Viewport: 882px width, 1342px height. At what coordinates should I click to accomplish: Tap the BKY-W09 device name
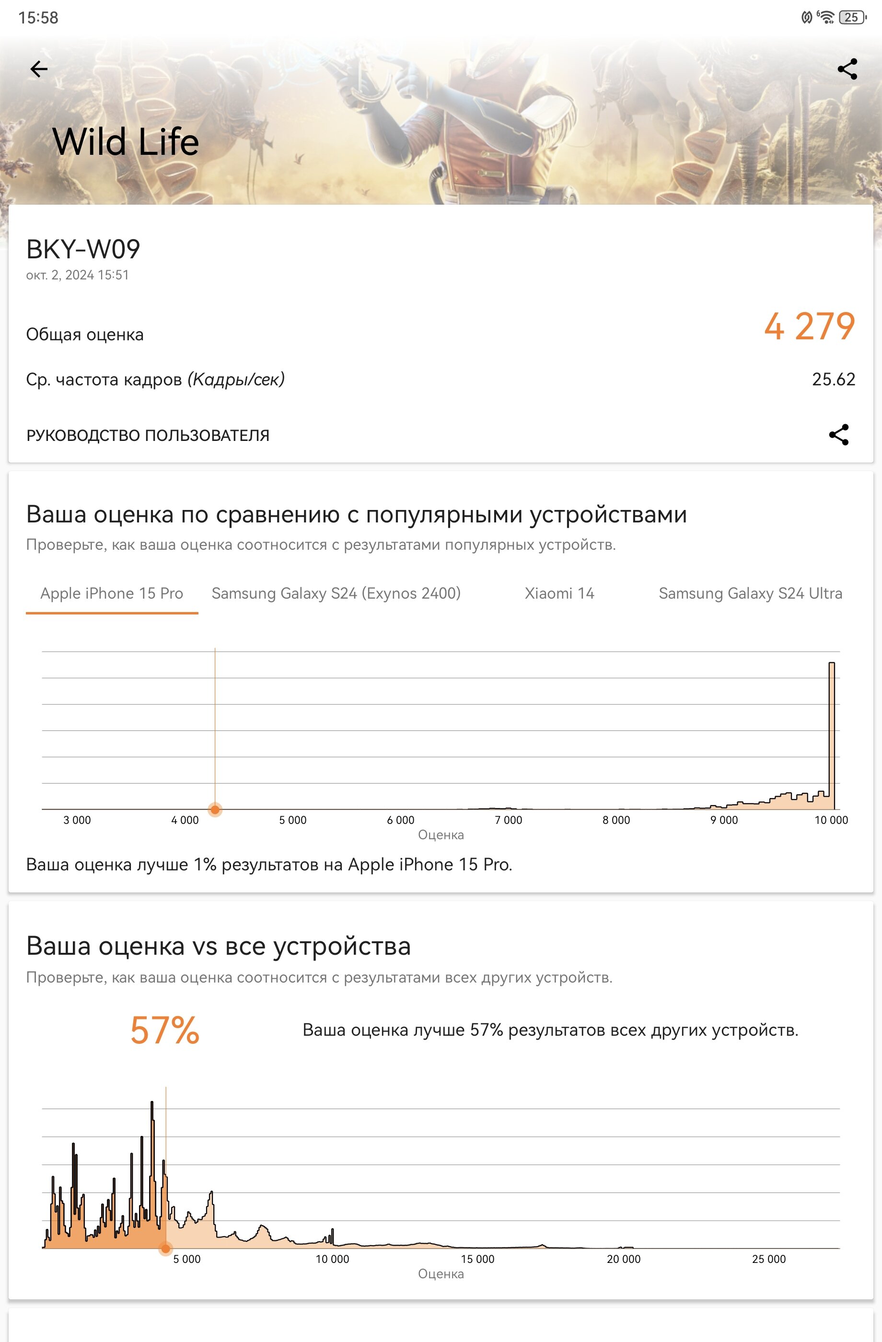[x=83, y=249]
